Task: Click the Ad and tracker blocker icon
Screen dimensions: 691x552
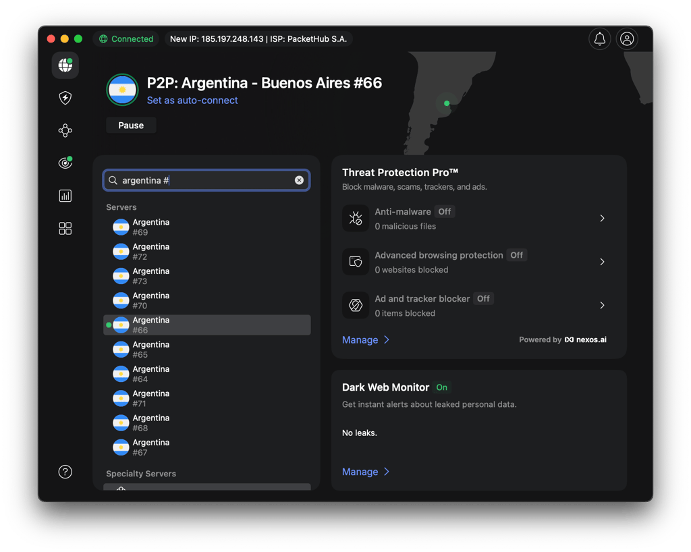Action: 356,305
